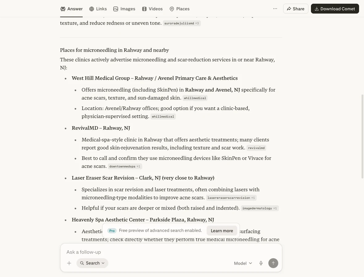Screen dimensions: 364x277
Task: Click the download icon on Download Comet
Action: (316, 9)
